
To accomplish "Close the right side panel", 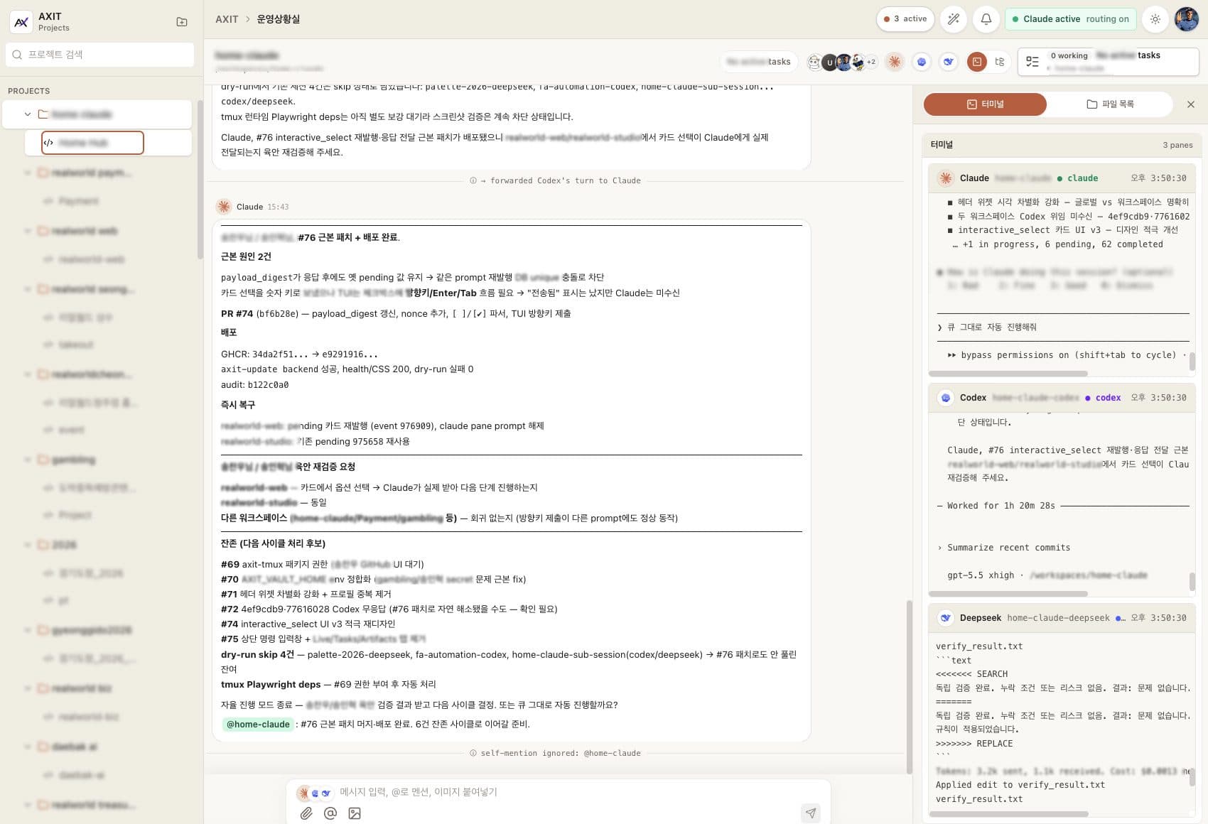I will 1191,104.
